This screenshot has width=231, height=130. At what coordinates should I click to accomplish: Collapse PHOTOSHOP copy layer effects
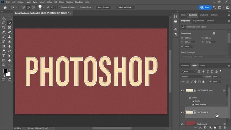pos(227,91)
